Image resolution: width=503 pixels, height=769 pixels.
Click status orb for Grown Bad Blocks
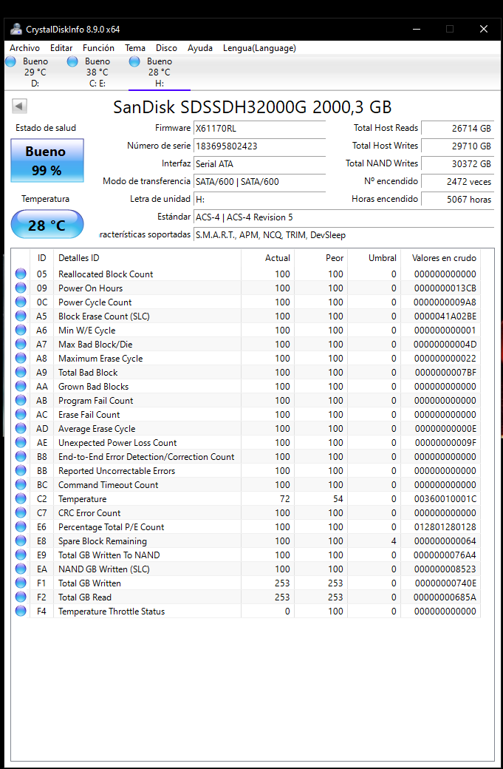[21, 387]
